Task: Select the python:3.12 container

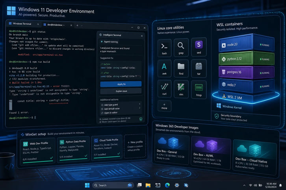Action: point(246,58)
